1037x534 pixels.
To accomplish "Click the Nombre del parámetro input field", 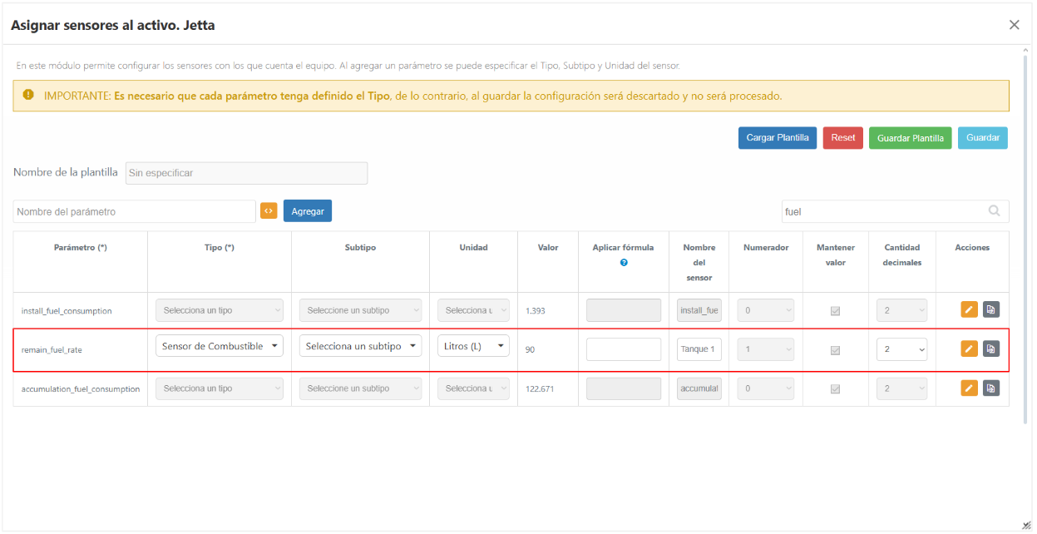I will click(135, 211).
